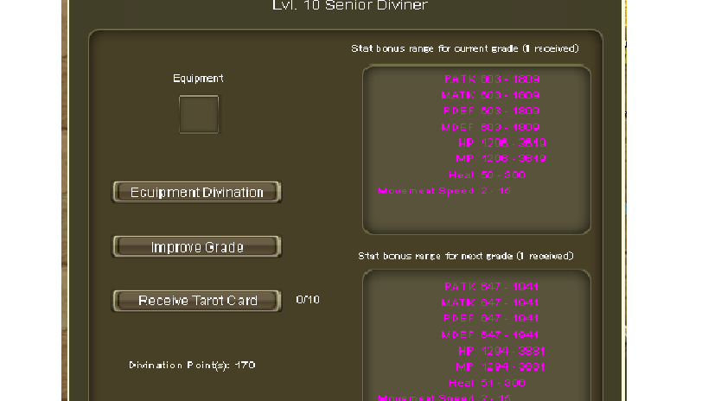Click the empty Equipment slot
The image size is (708, 401).
pyautogui.click(x=198, y=114)
